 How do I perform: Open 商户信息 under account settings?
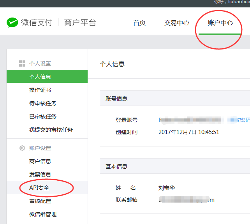click(x=40, y=161)
